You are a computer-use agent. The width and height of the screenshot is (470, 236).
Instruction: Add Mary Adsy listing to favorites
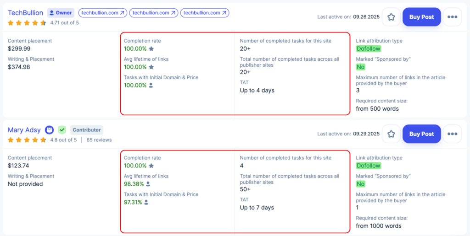(x=391, y=134)
